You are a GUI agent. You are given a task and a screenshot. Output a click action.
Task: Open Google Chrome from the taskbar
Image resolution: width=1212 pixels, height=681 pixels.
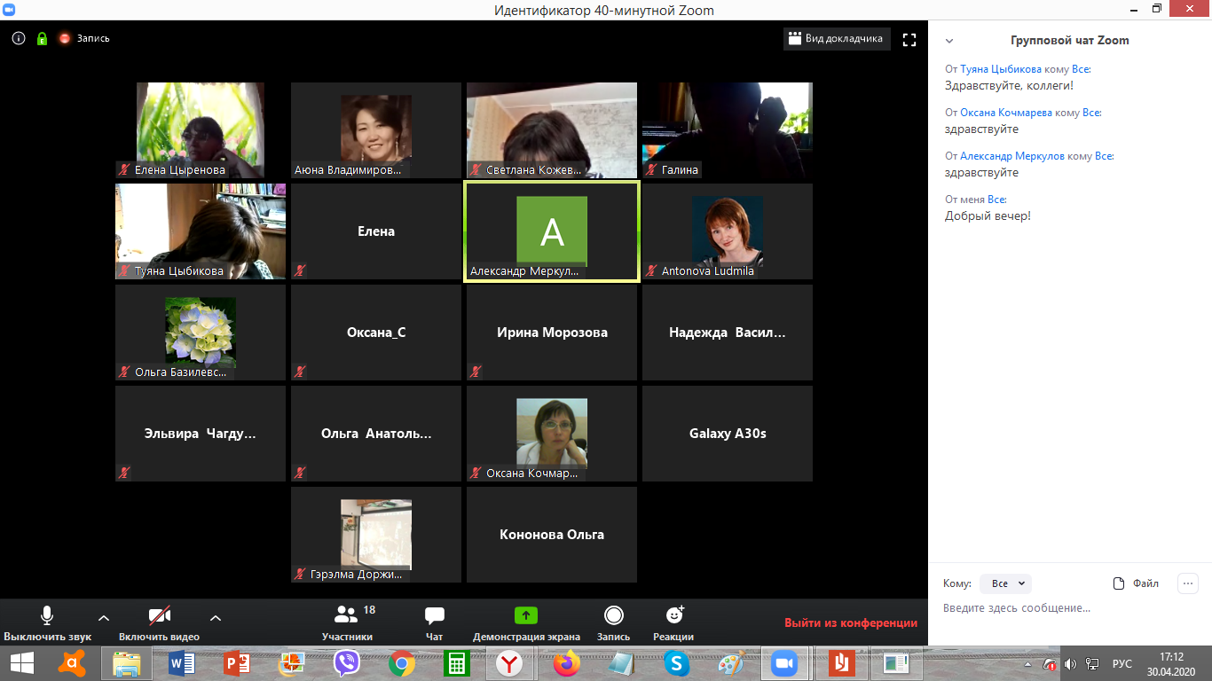(402, 663)
